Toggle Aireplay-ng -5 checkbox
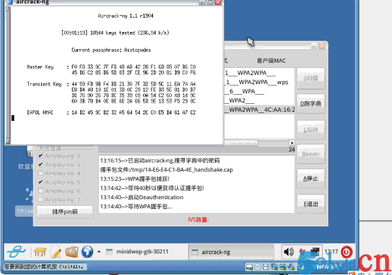Screen dimensions: 392x275 point(41,182)
